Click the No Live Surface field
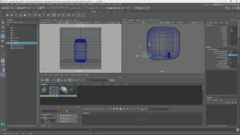 coord(76,8)
